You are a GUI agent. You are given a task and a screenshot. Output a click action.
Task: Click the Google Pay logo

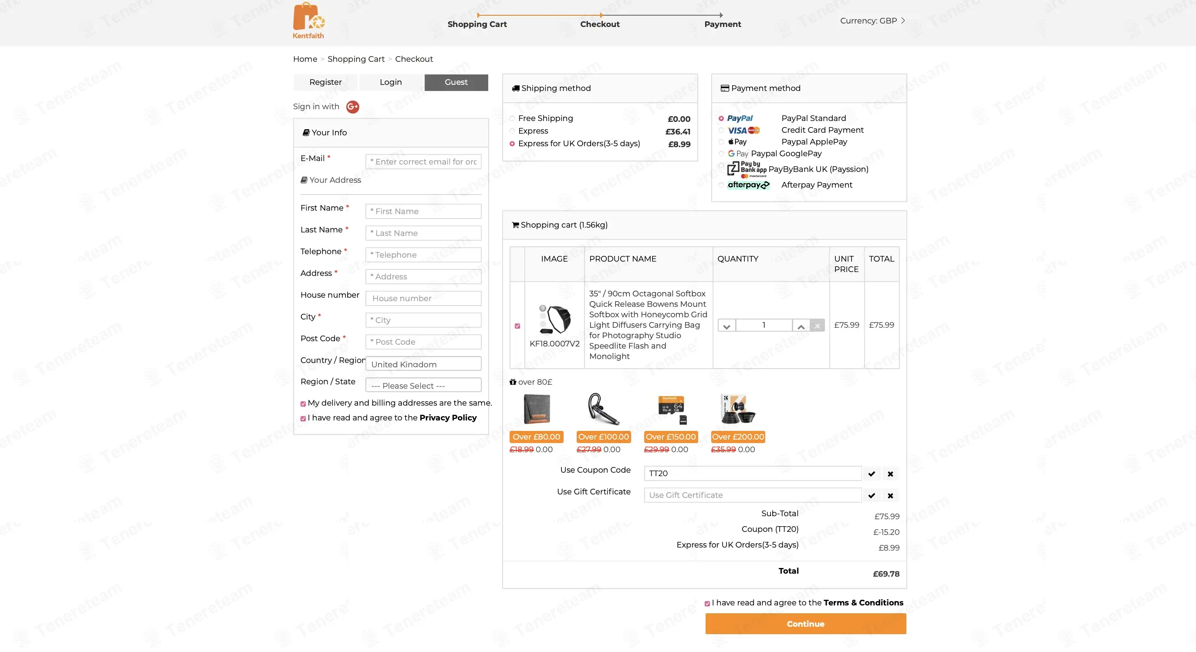click(738, 153)
